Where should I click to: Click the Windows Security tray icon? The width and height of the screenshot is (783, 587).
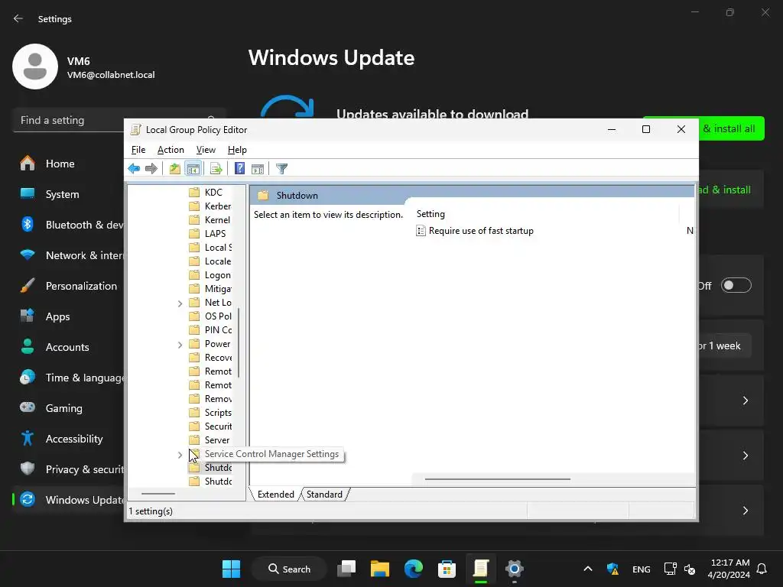point(612,569)
